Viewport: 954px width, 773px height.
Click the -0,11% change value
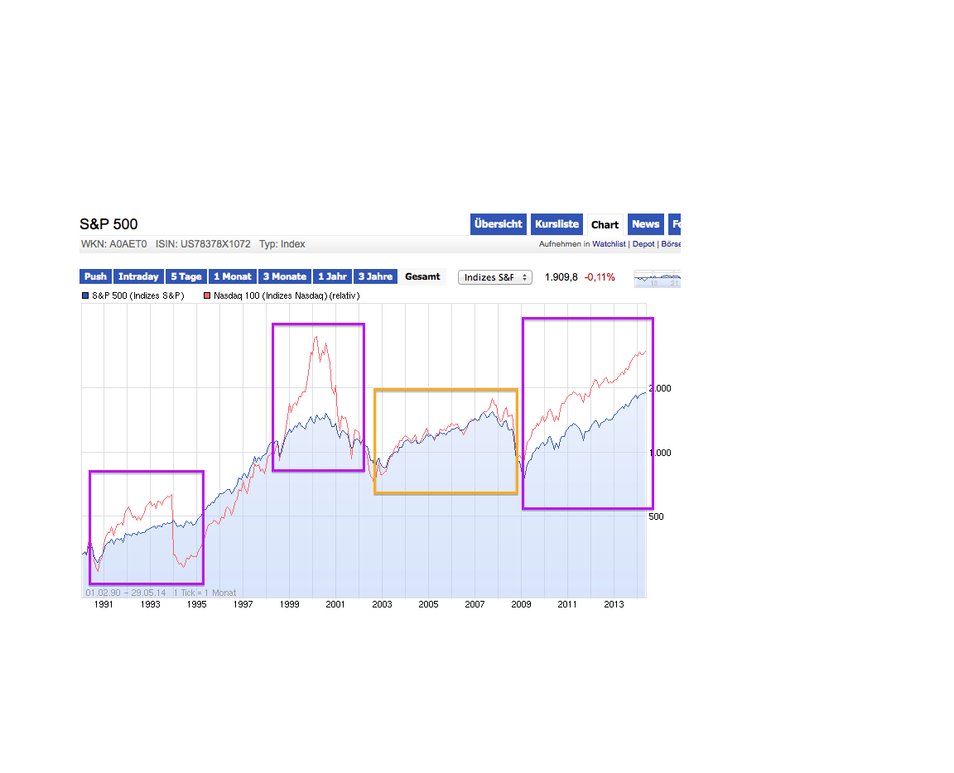point(600,277)
